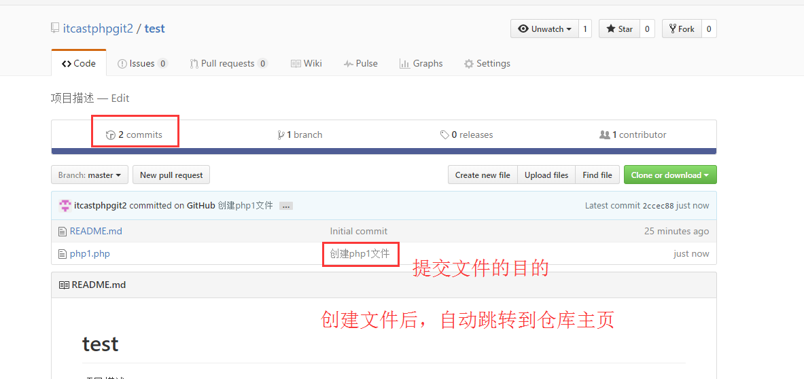Click the stargazers count 0

click(x=647, y=29)
